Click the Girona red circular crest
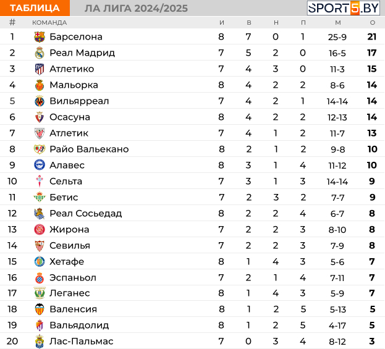 click(x=40, y=229)
